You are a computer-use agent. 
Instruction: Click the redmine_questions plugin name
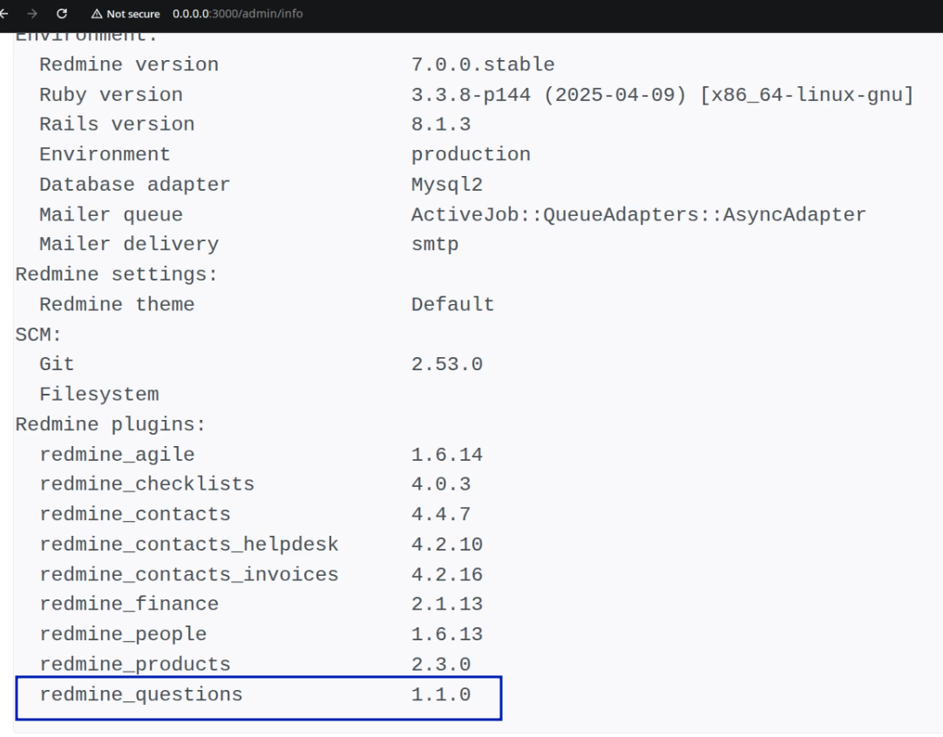coord(140,693)
